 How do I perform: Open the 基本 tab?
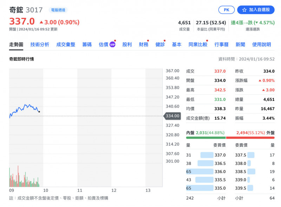pyautogui.click(x=177, y=45)
